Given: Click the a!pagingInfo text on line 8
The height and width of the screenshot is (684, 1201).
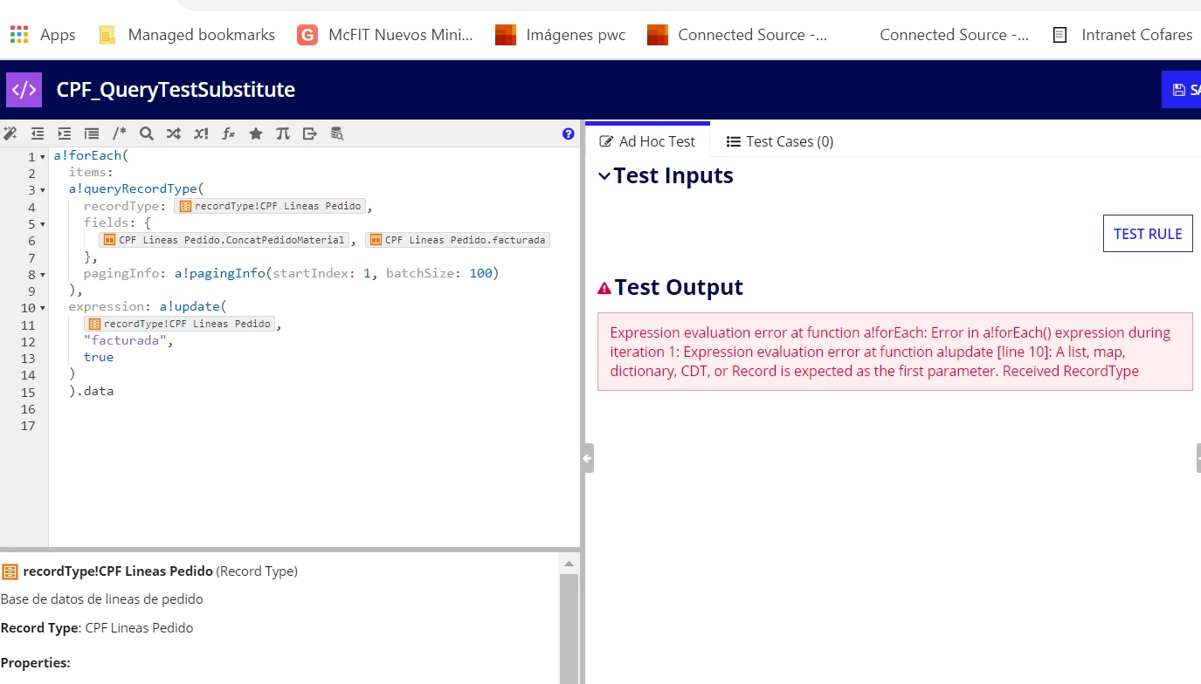Looking at the screenshot, I should tap(219, 273).
